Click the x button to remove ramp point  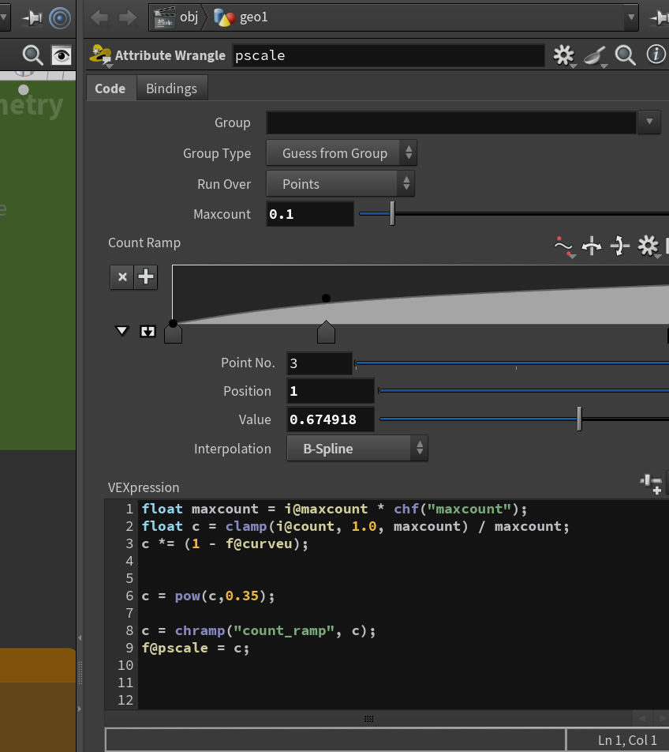point(122,276)
